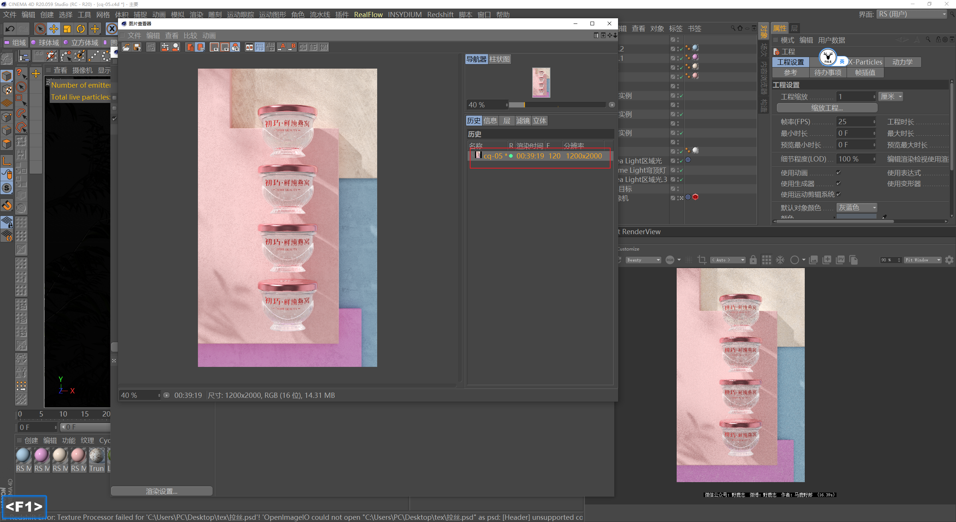This screenshot has height=522, width=956.
Task: Click the RGB channels display eye icon
Action: (235, 47)
